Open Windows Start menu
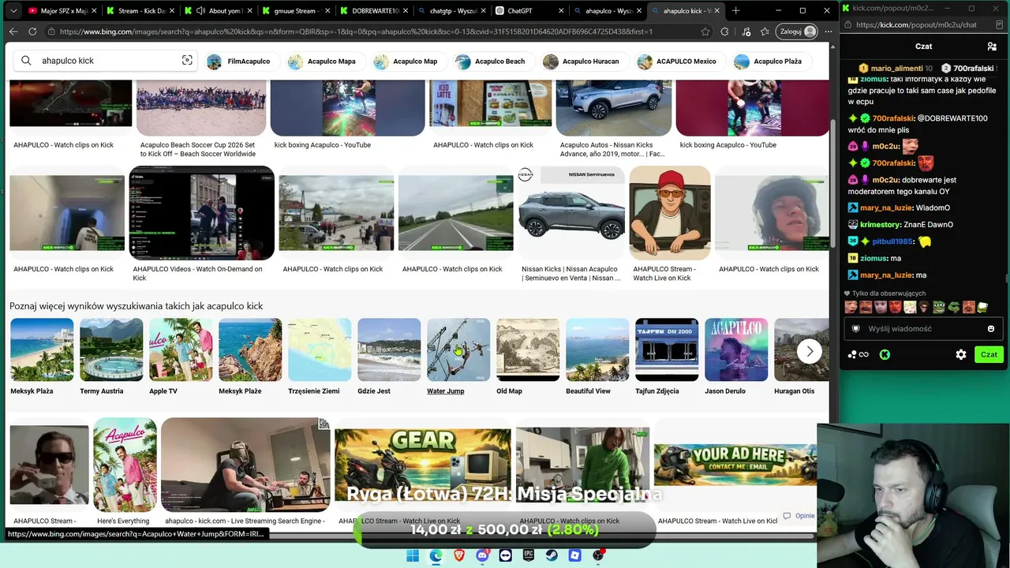Screen dimensions: 1010x568 (x=413, y=555)
